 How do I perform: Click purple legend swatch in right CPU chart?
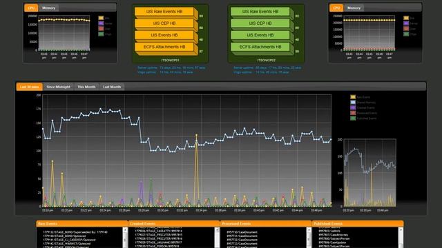[406, 23]
